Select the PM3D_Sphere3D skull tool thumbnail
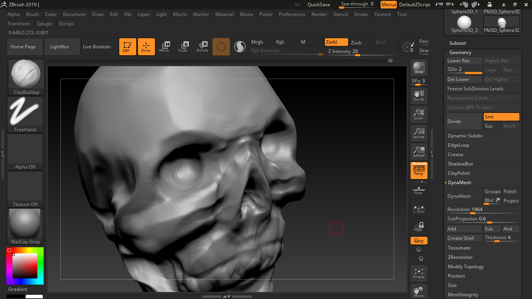The height and width of the screenshot is (299, 532). point(502,25)
